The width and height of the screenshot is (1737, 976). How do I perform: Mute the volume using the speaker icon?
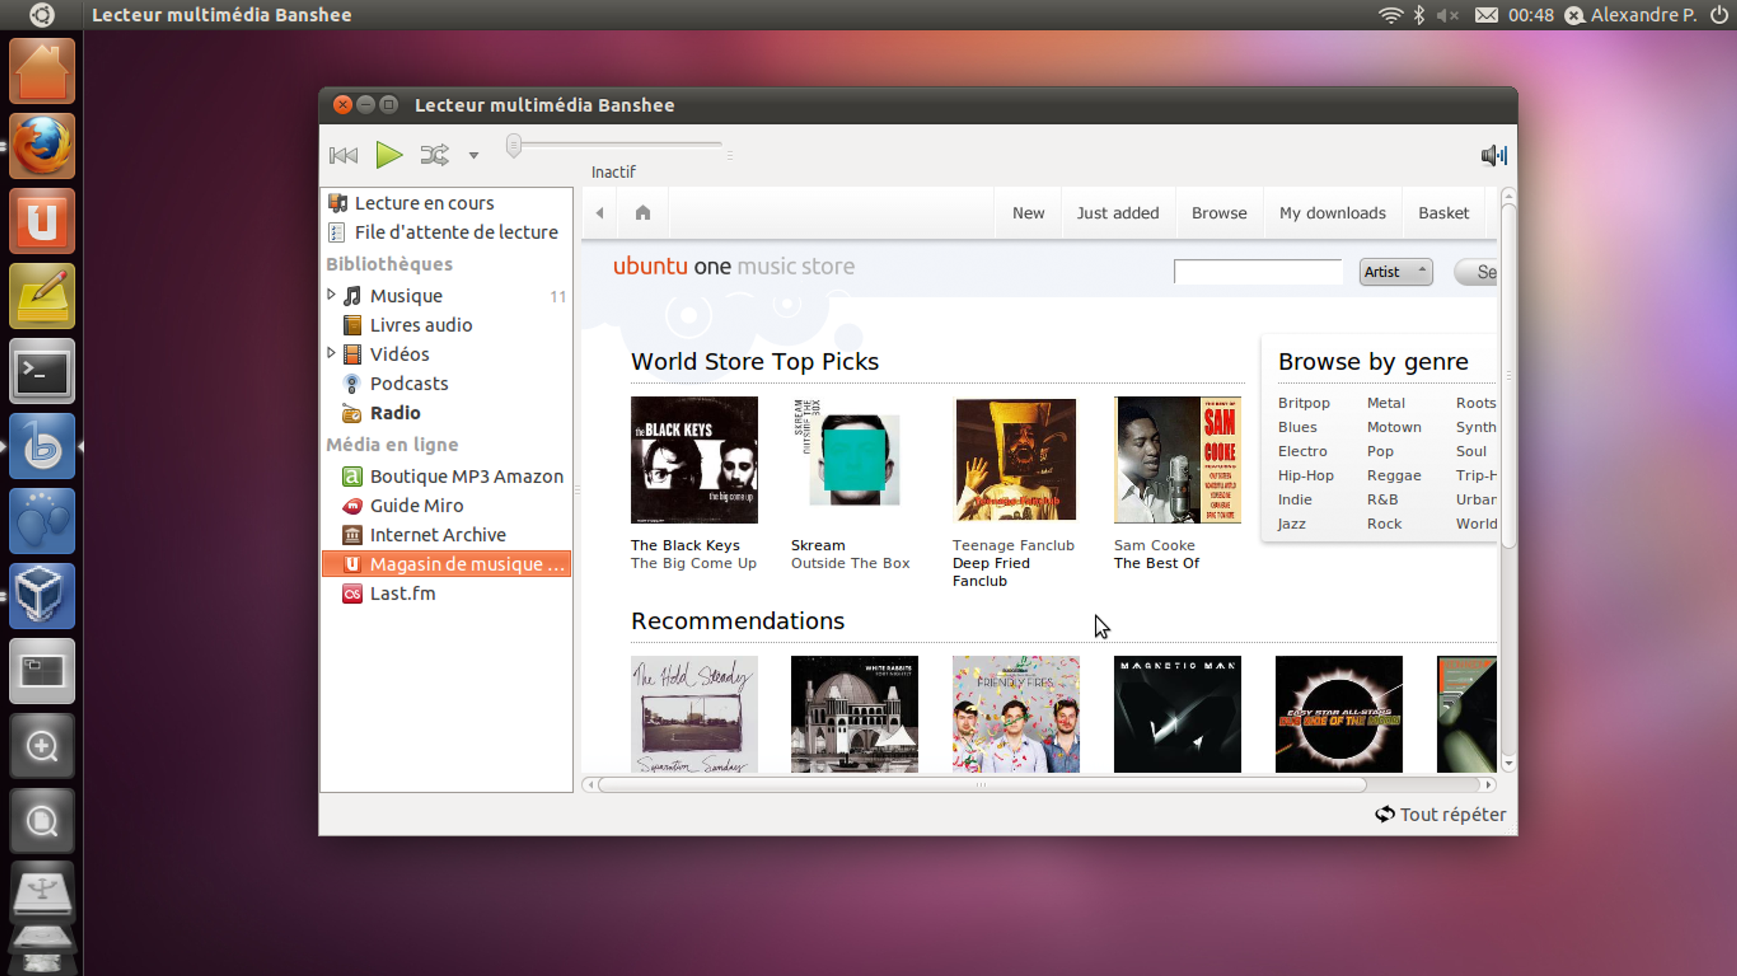coord(1493,155)
